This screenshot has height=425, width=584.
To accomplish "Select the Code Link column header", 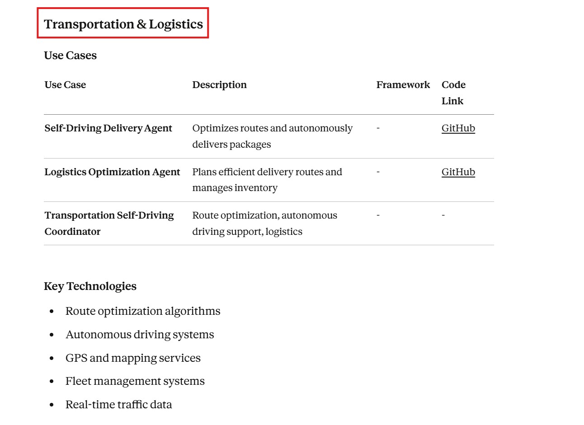I will [453, 93].
